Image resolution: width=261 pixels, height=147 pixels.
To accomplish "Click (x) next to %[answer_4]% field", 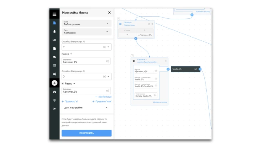I will click(x=156, y=71).
